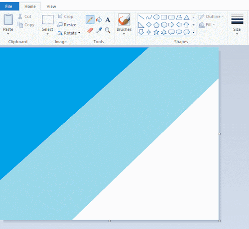Click the Select rectangle button
This screenshot has height=229, width=249.
(x=48, y=19)
